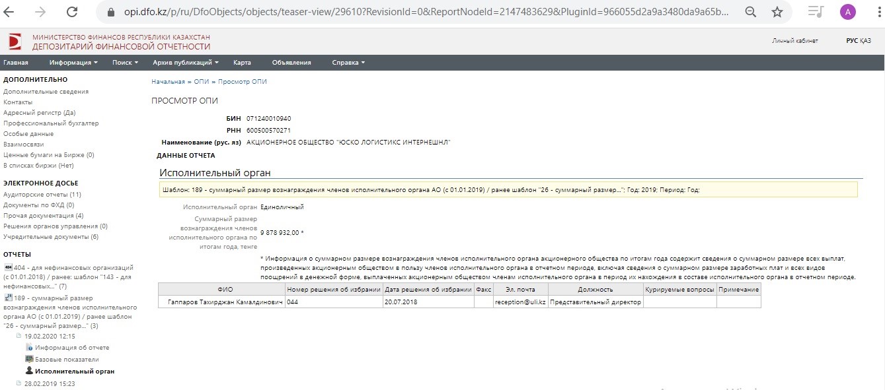
Task: Open the Объявления menu item
Action: point(291,63)
